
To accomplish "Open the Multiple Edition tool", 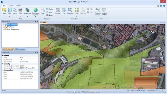I will tap(104, 11).
